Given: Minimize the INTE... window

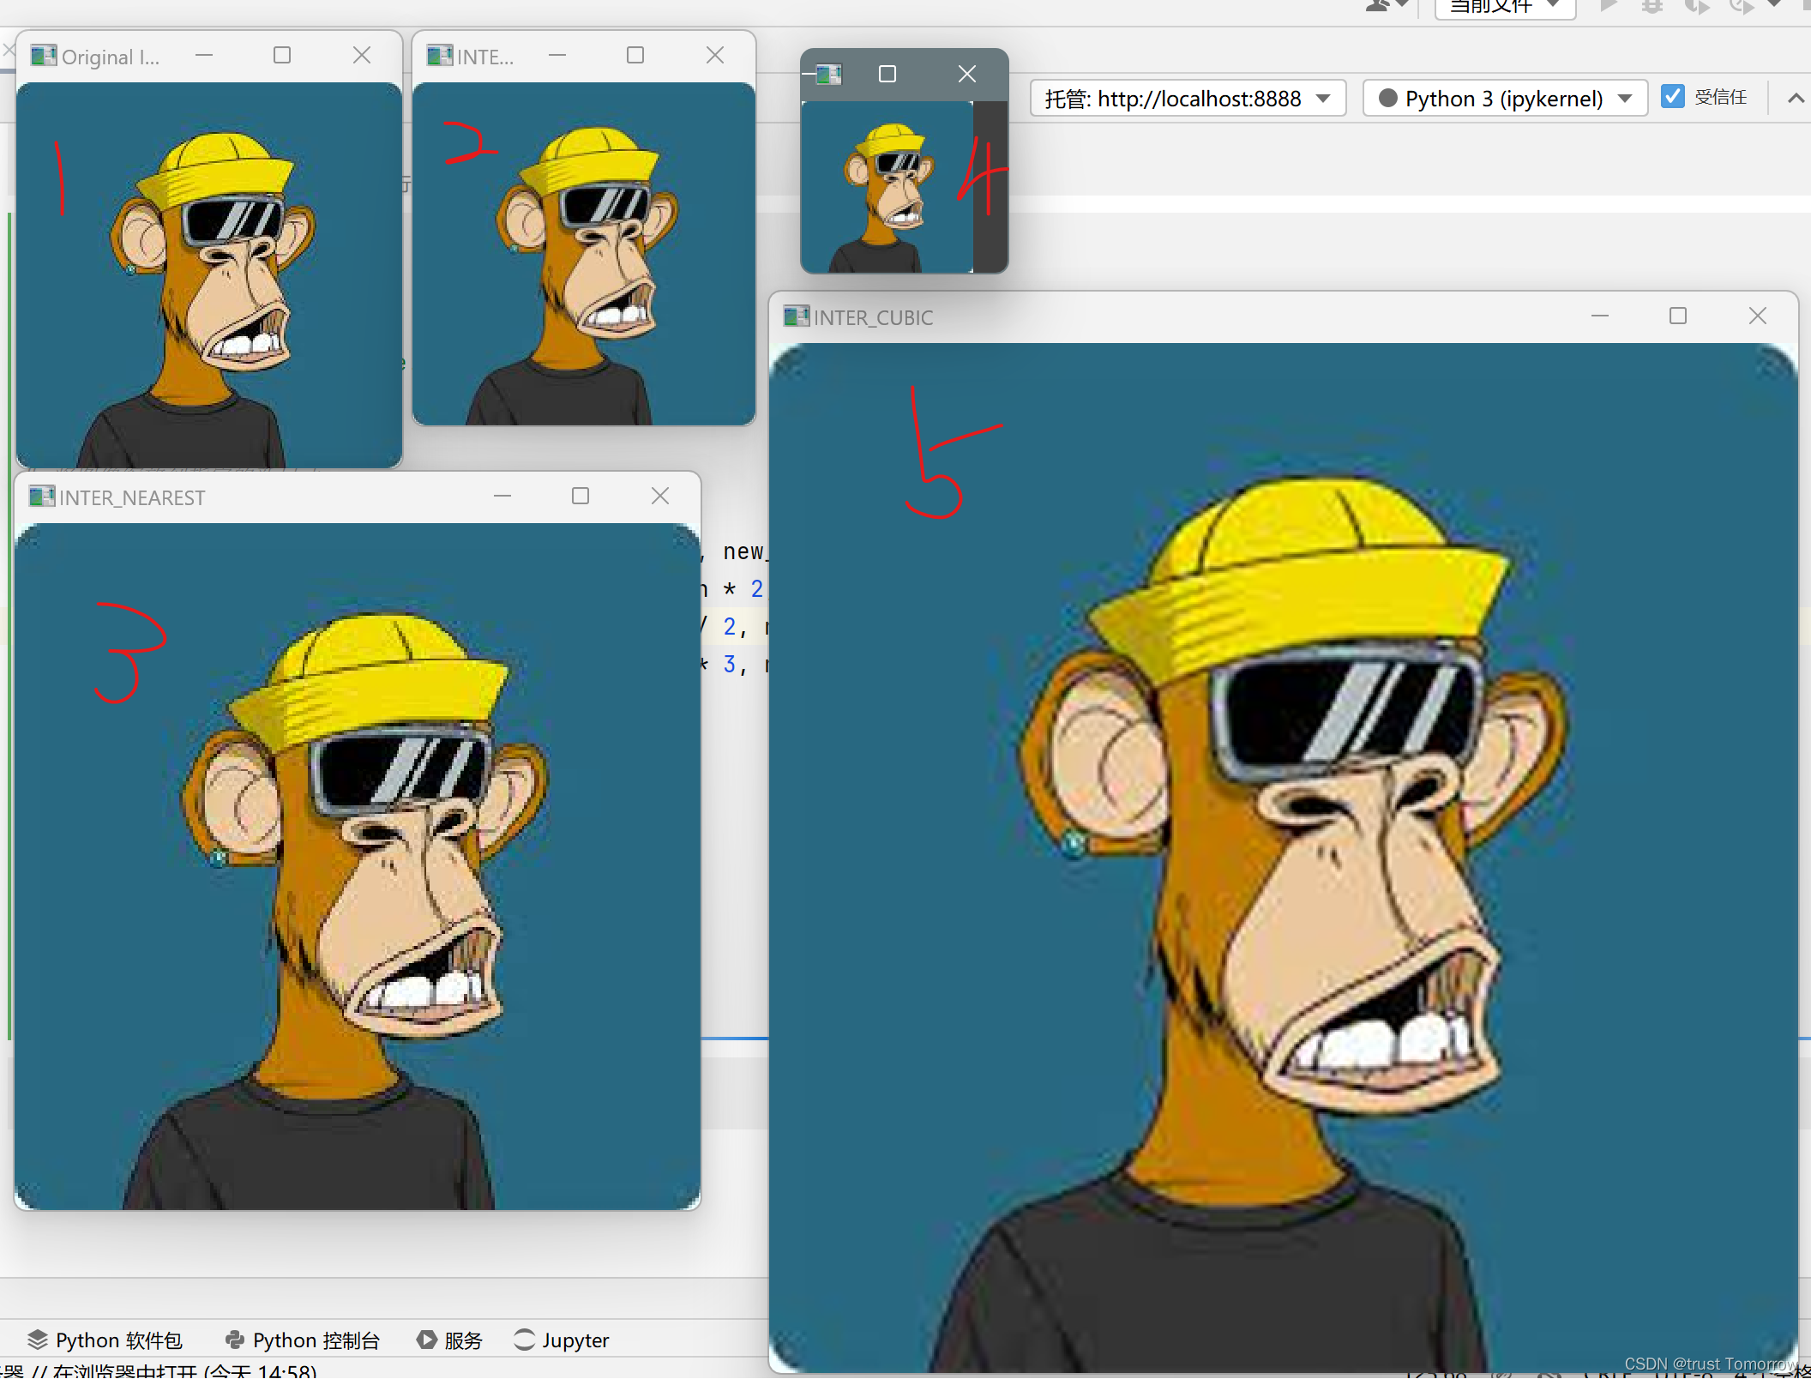Looking at the screenshot, I should [557, 55].
